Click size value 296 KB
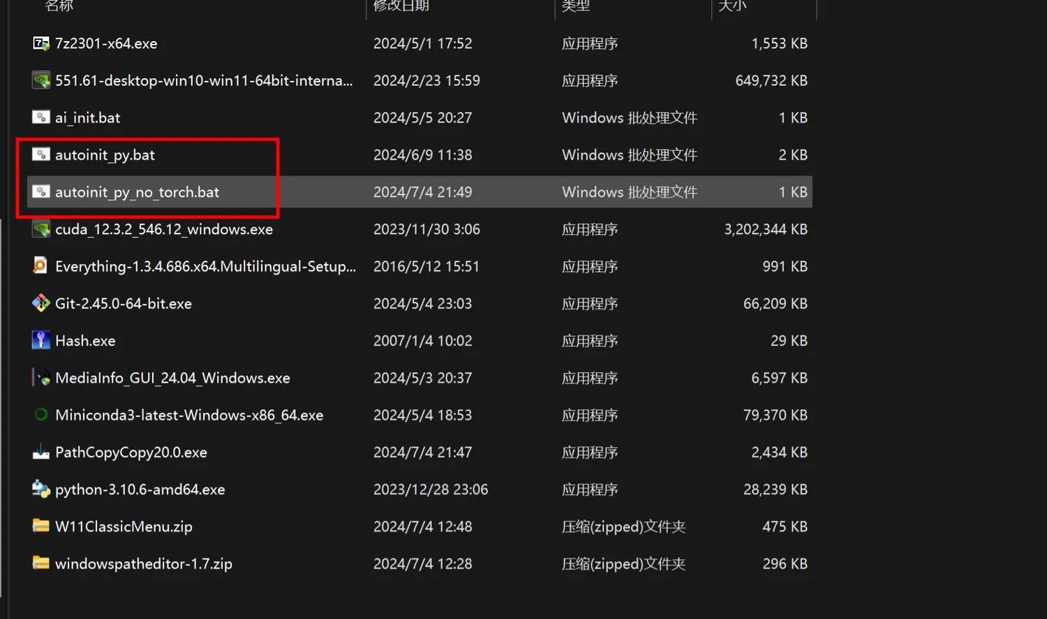The height and width of the screenshot is (619, 1047). pos(785,564)
